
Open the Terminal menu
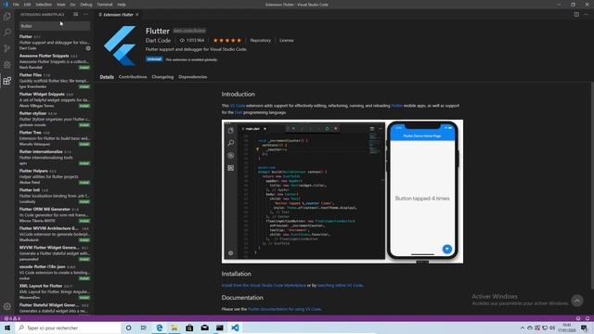pyautogui.click(x=105, y=5)
